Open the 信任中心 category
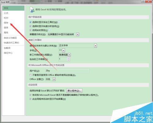Viewport: 153px width, 123px height. (x=8, y=53)
